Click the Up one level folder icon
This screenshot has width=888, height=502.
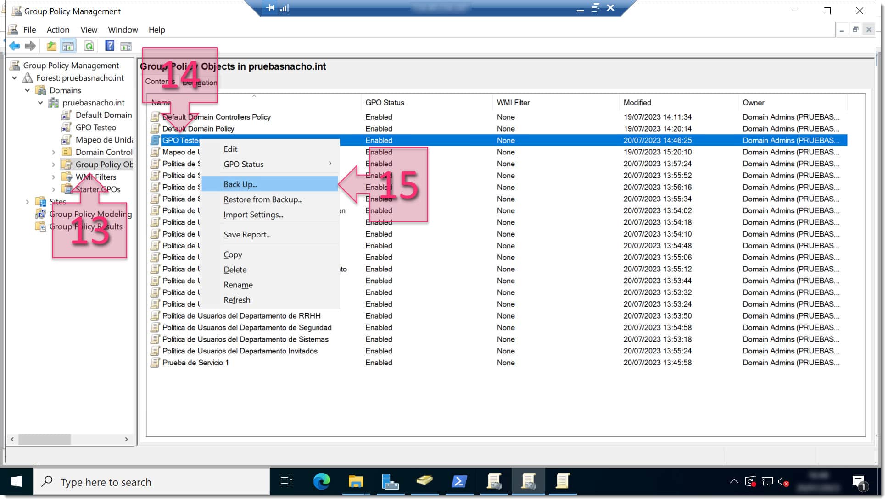51,46
